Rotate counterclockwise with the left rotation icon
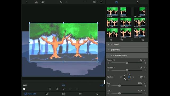This screenshot has width=170, height=96. pyautogui.click(x=121, y=77)
